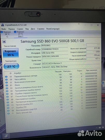Click the status icon for attribute C3
105x140 pixels.
[8, 105]
